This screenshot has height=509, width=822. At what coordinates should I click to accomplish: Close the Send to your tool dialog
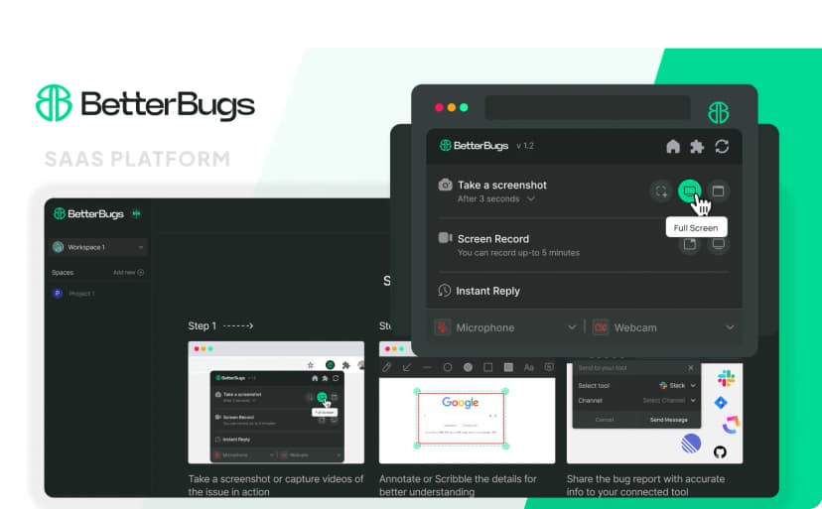pyautogui.click(x=690, y=368)
